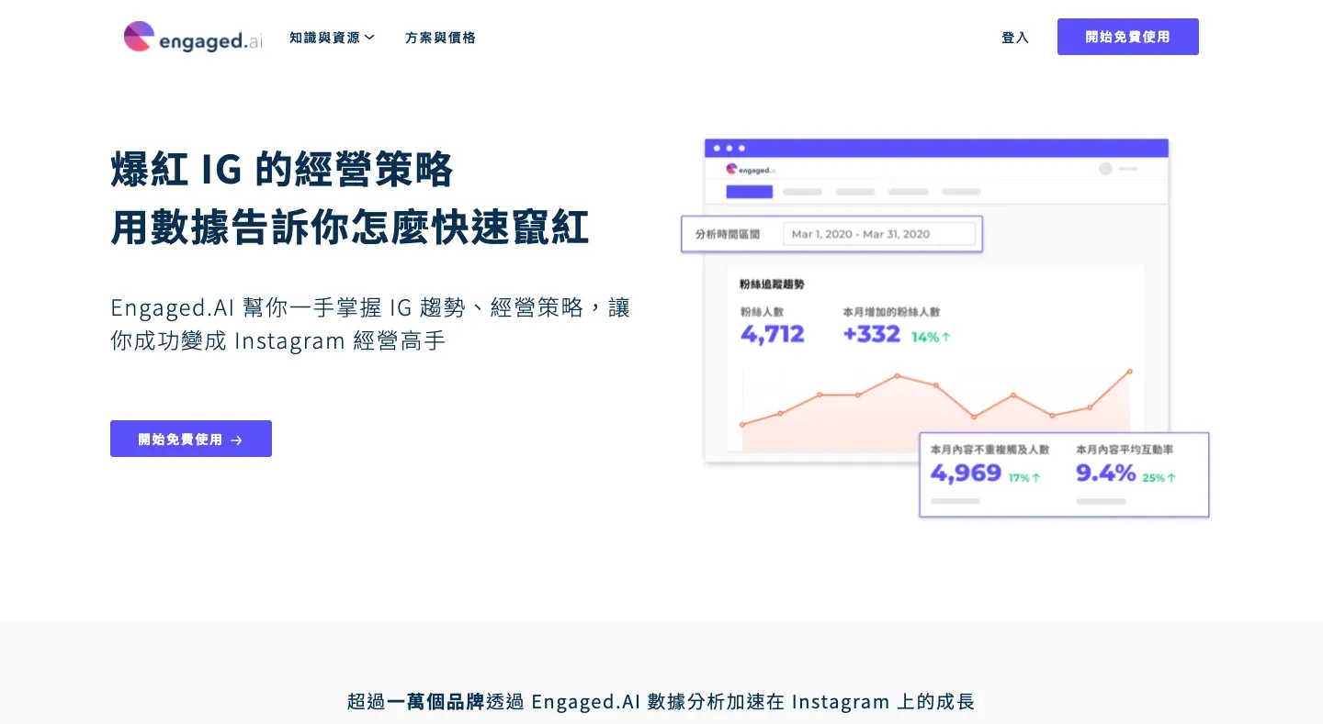
Task: Click the +332 new followers figure
Action: click(x=872, y=335)
